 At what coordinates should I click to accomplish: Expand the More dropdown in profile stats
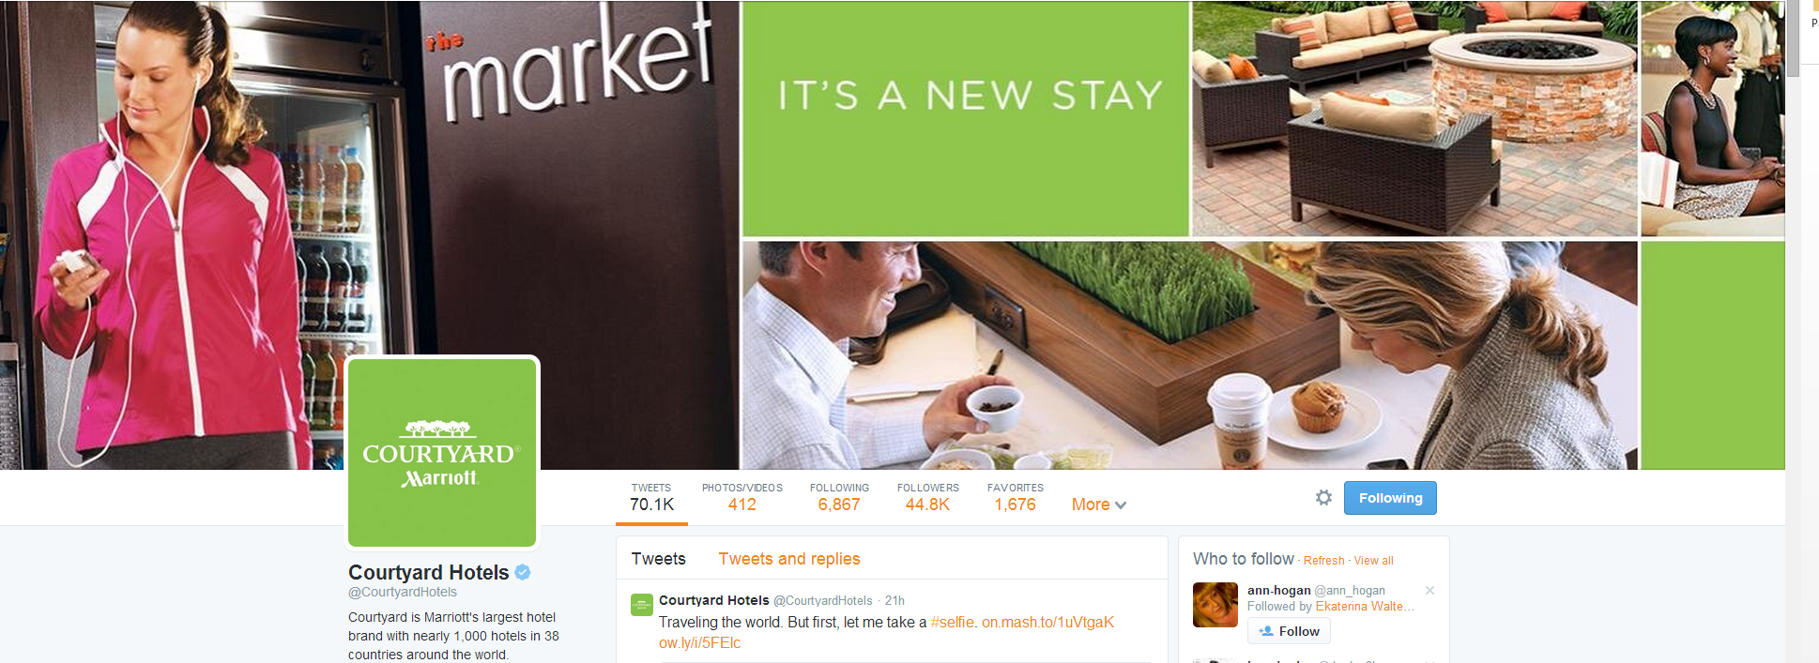pyautogui.click(x=1099, y=505)
